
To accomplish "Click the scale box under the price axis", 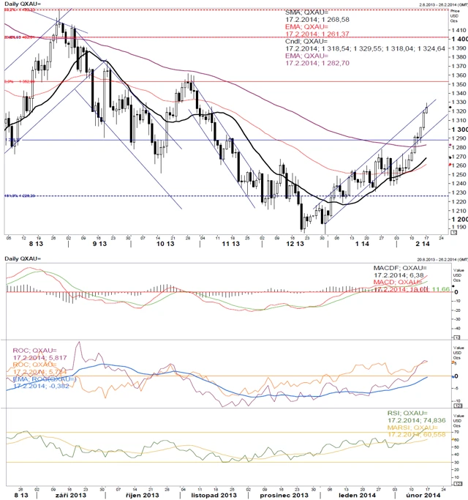I will coord(453,233).
